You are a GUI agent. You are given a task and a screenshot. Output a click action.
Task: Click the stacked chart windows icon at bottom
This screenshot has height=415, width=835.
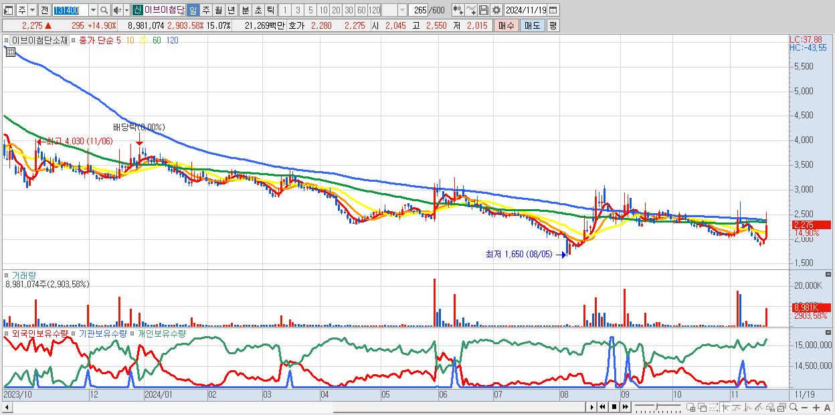[x=781, y=407]
